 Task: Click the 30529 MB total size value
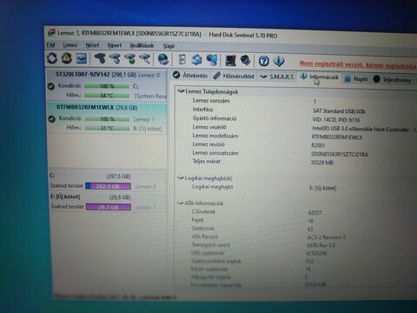coord(322,163)
